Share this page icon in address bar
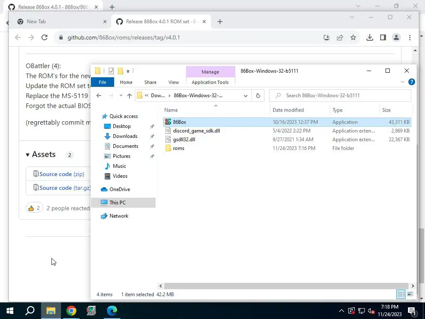 340,37
